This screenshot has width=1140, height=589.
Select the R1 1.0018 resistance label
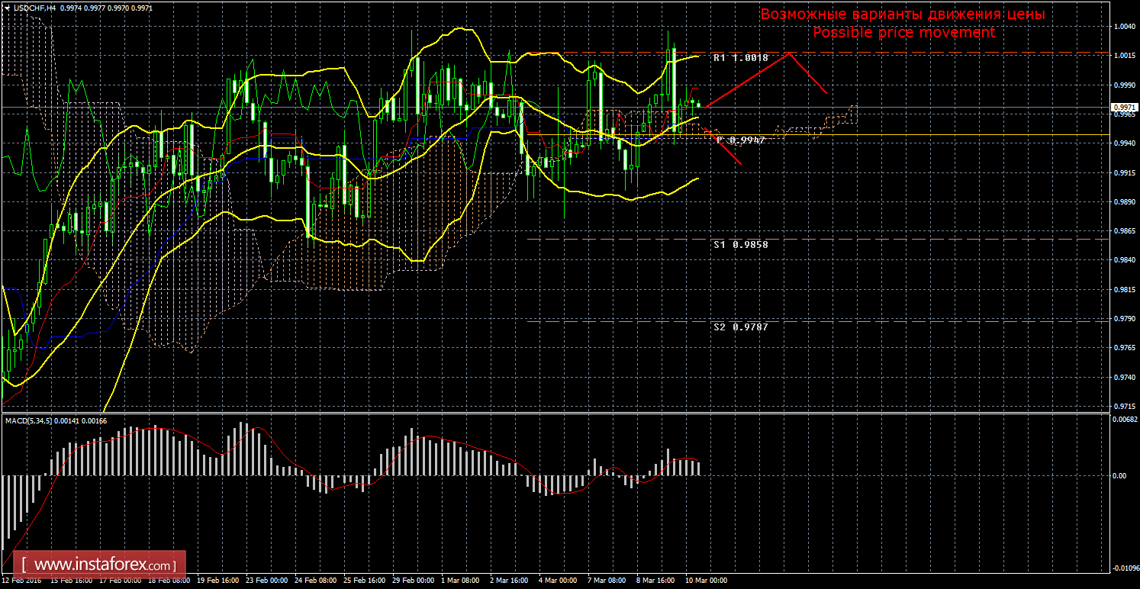point(740,58)
